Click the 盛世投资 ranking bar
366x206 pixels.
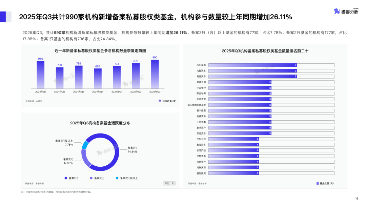[x=233, y=173]
